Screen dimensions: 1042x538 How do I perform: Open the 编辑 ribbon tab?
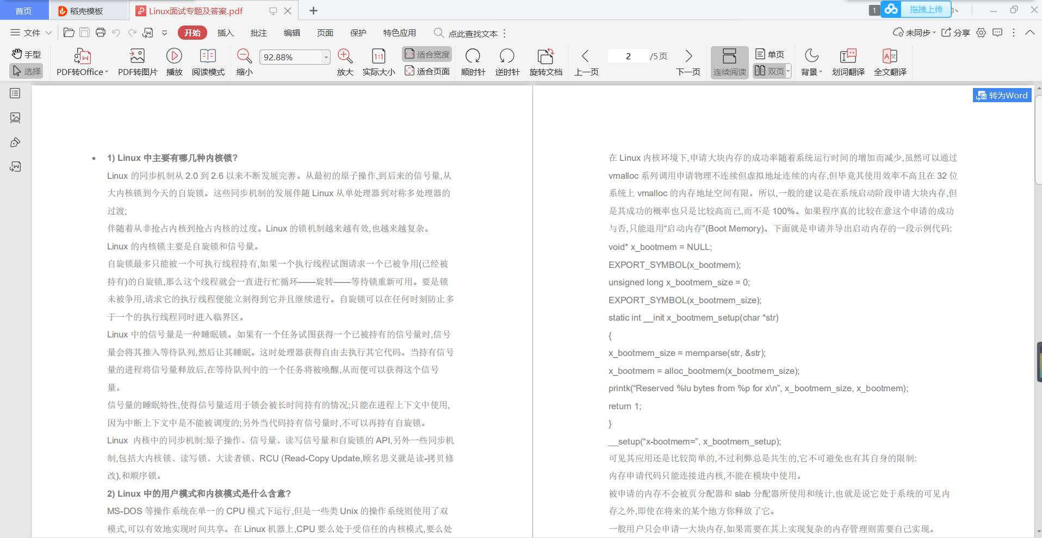click(x=292, y=33)
